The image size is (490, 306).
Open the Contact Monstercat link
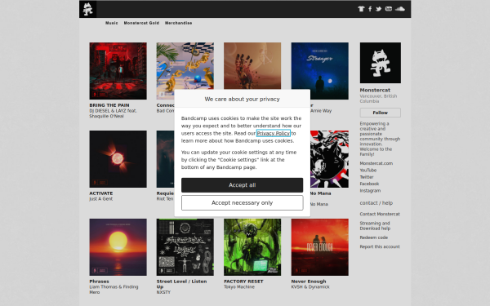(380, 214)
